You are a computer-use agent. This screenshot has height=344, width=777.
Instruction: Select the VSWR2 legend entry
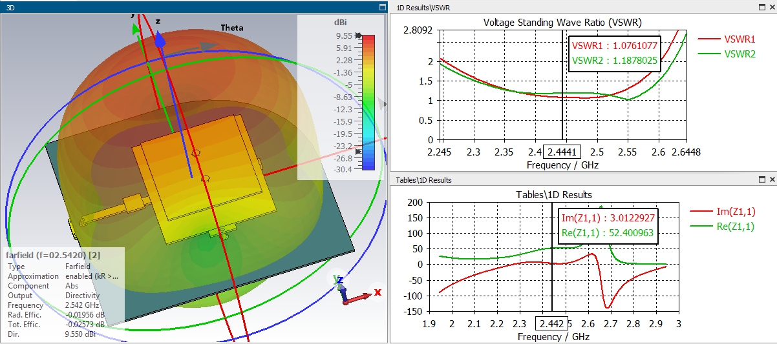tap(727, 54)
